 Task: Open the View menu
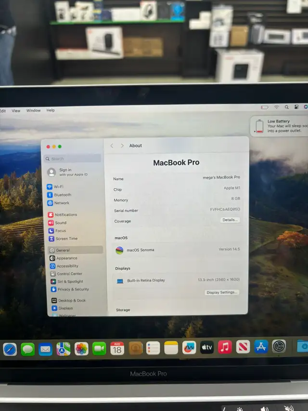16,111
